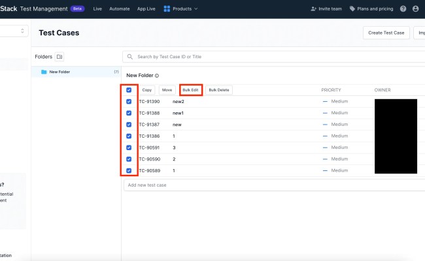Click the title new2
The width and height of the screenshot is (425, 261).
178,102
